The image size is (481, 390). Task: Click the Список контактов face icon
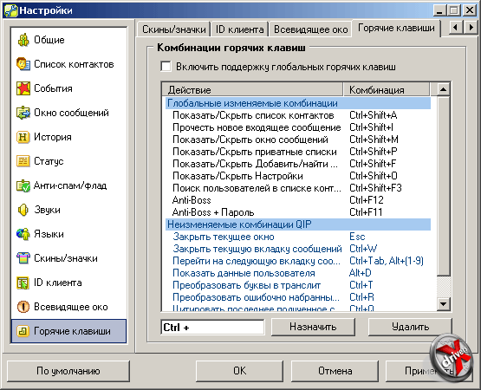click(23, 64)
